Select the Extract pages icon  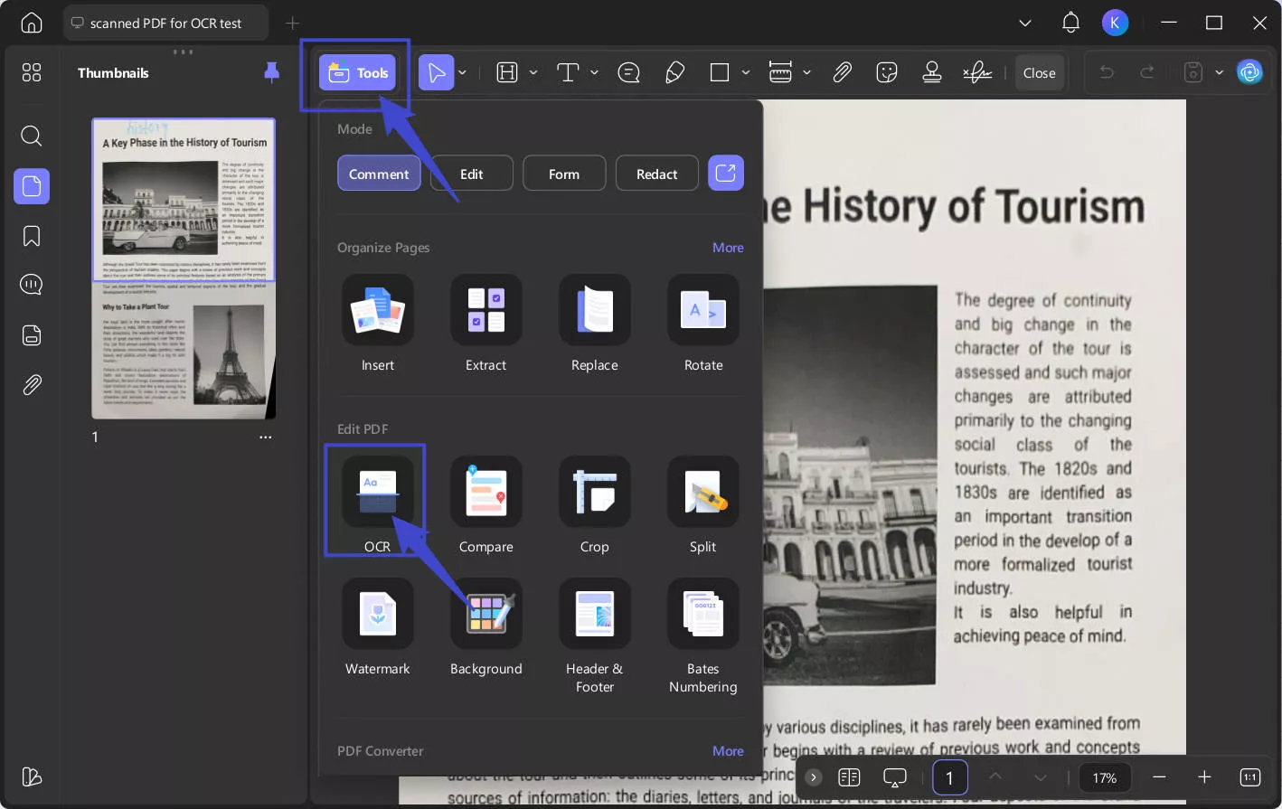485,311
